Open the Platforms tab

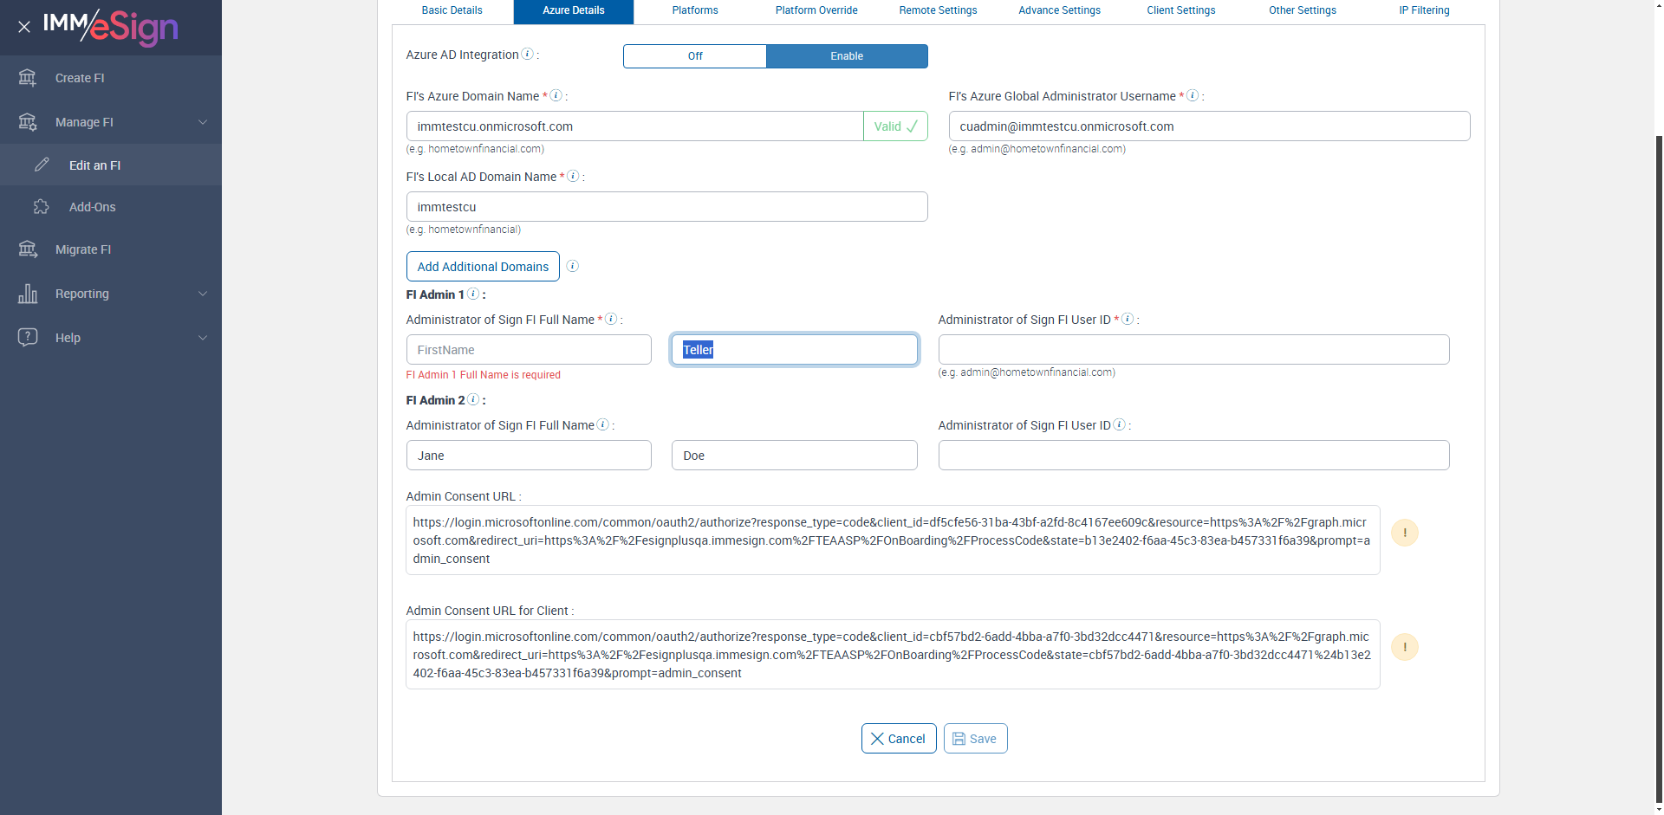tap(695, 11)
